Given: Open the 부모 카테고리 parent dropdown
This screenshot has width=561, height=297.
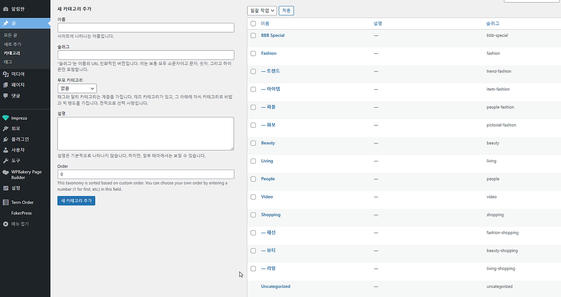Looking at the screenshot, I should [x=77, y=88].
